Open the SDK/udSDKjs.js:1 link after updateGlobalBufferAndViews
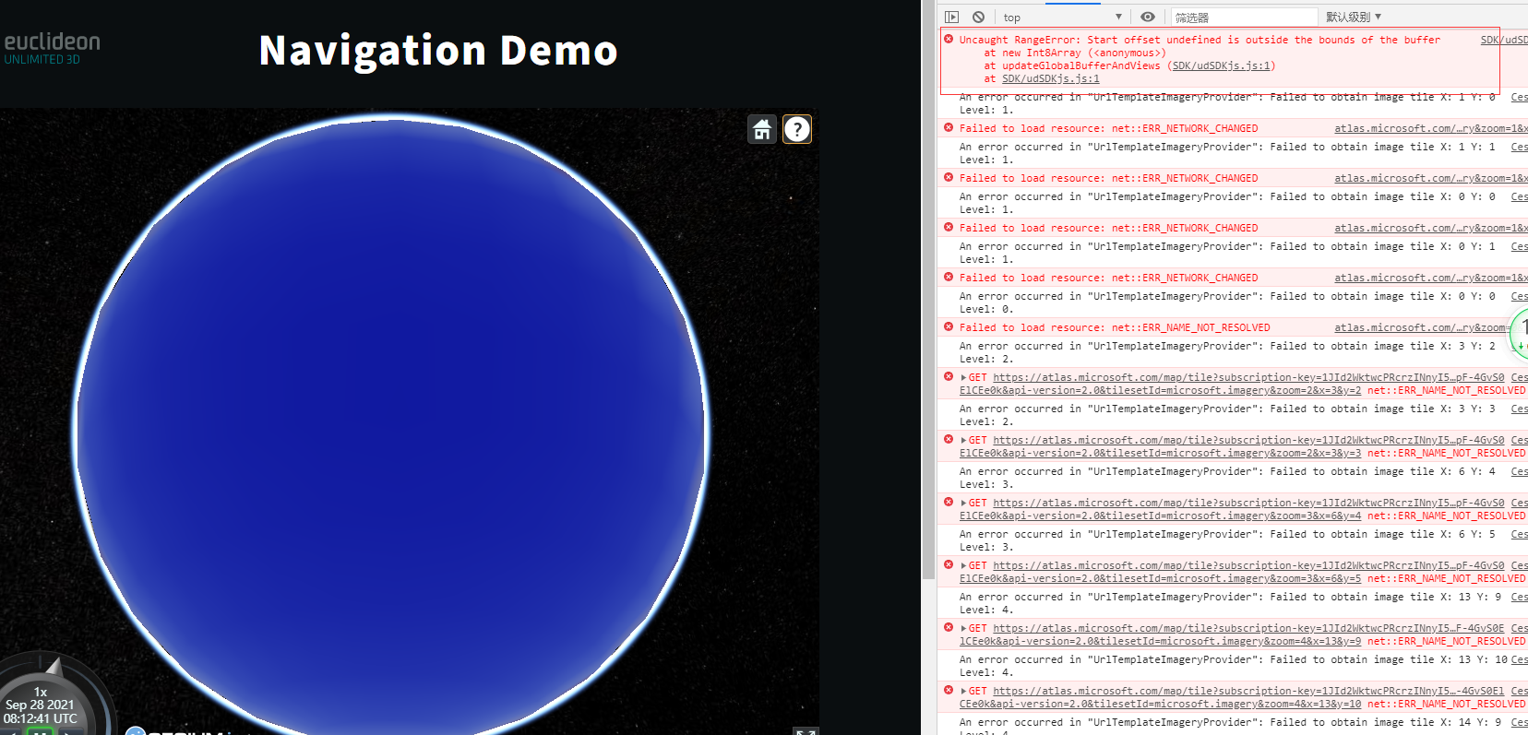Viewport: 1528px width, 735px height. click(1223, 65)
